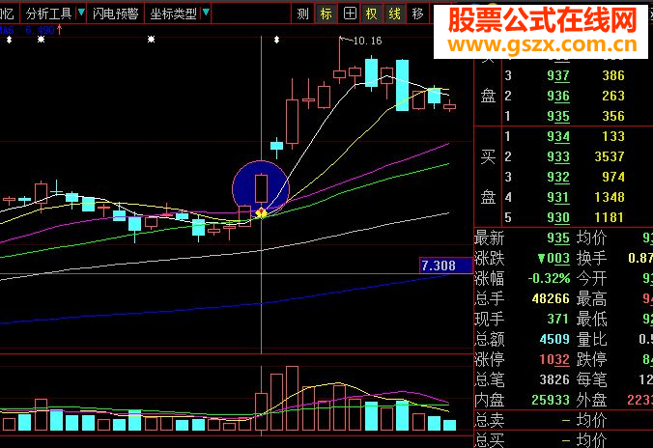Click the 现手 value 371
This screenshot has height=448, width=653.
tap(557, 319)
